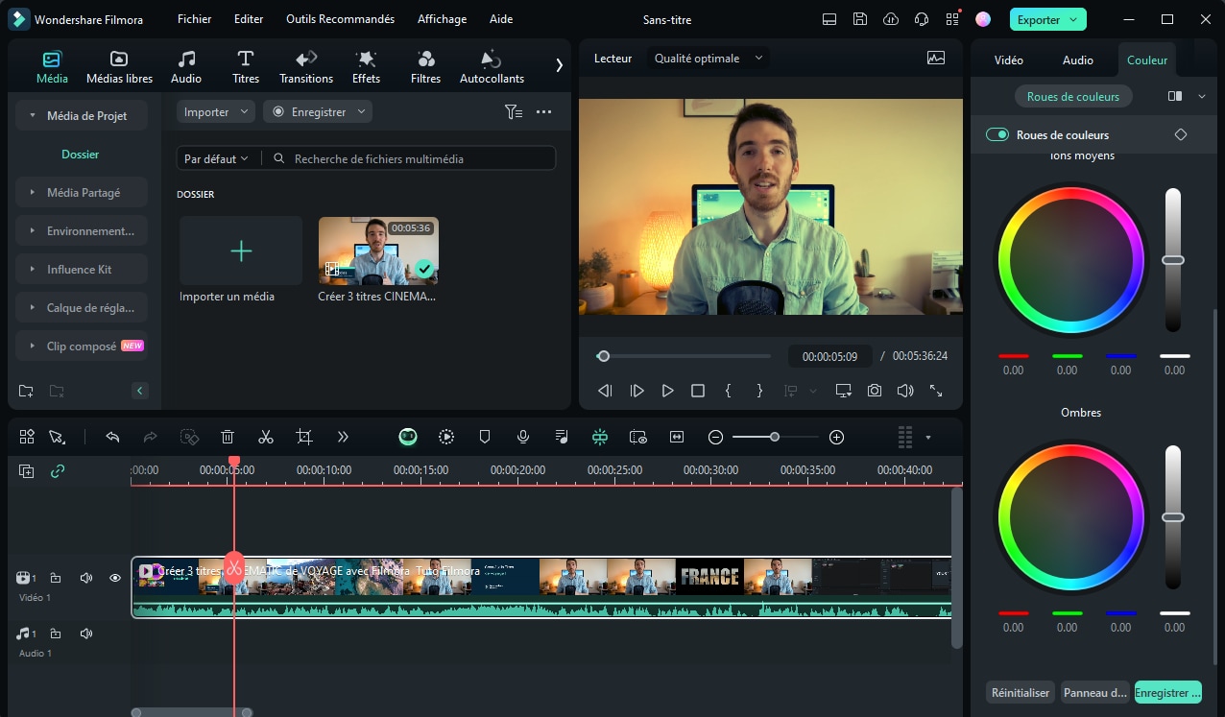Screen dimensions: 1225x717
Task: Open the Filtres library
Action: 425,67
